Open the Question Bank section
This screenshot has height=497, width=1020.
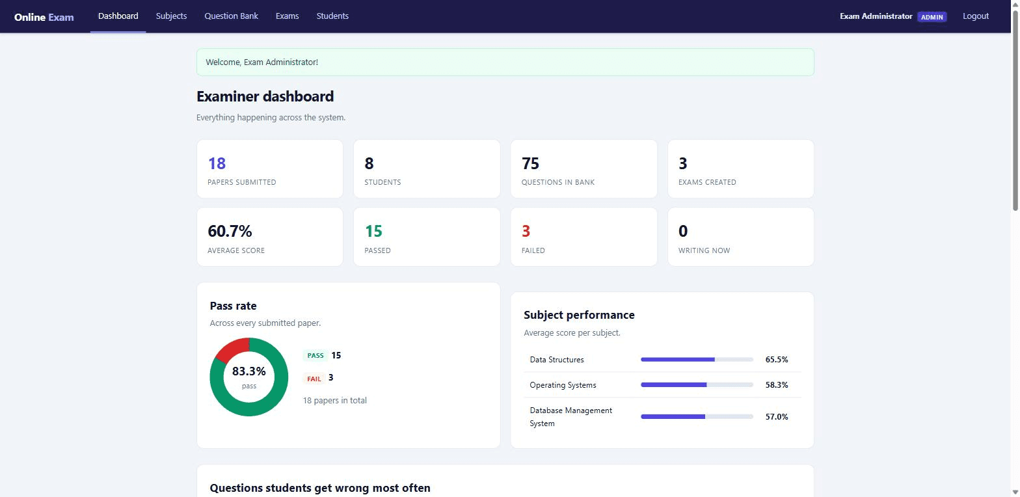pos(231,16)
